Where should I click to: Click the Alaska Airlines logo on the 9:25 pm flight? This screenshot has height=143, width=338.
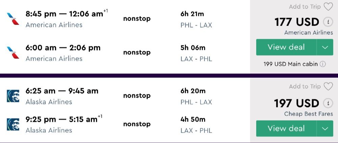13,124
